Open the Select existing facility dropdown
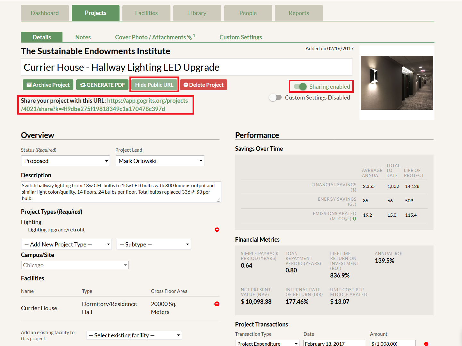 coord(134,335)
